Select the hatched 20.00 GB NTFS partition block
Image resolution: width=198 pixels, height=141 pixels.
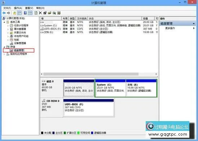(79, 88)
